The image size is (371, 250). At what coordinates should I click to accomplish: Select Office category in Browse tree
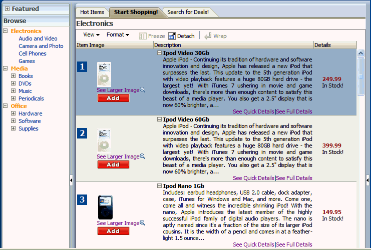pos(19,106)
